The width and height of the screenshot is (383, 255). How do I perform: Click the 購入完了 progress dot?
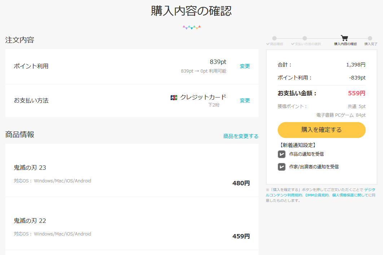coord(370,38)
